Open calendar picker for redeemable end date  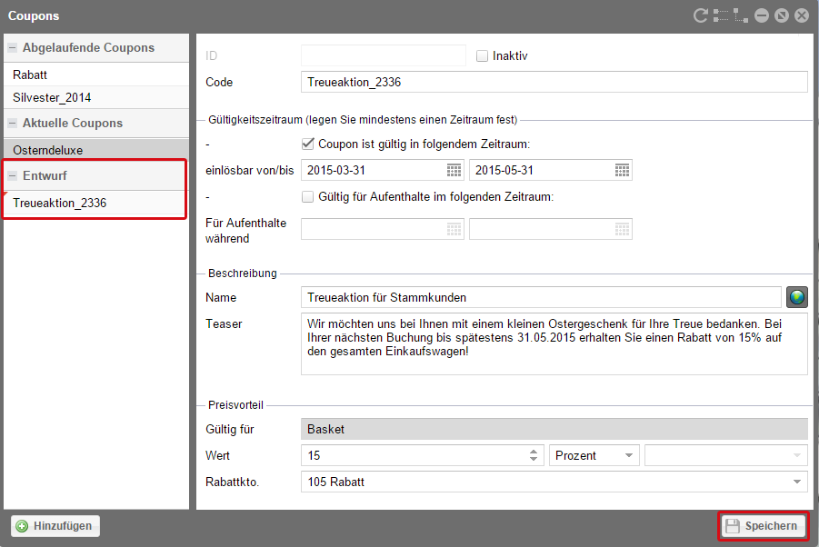click(x=623, y=170)
